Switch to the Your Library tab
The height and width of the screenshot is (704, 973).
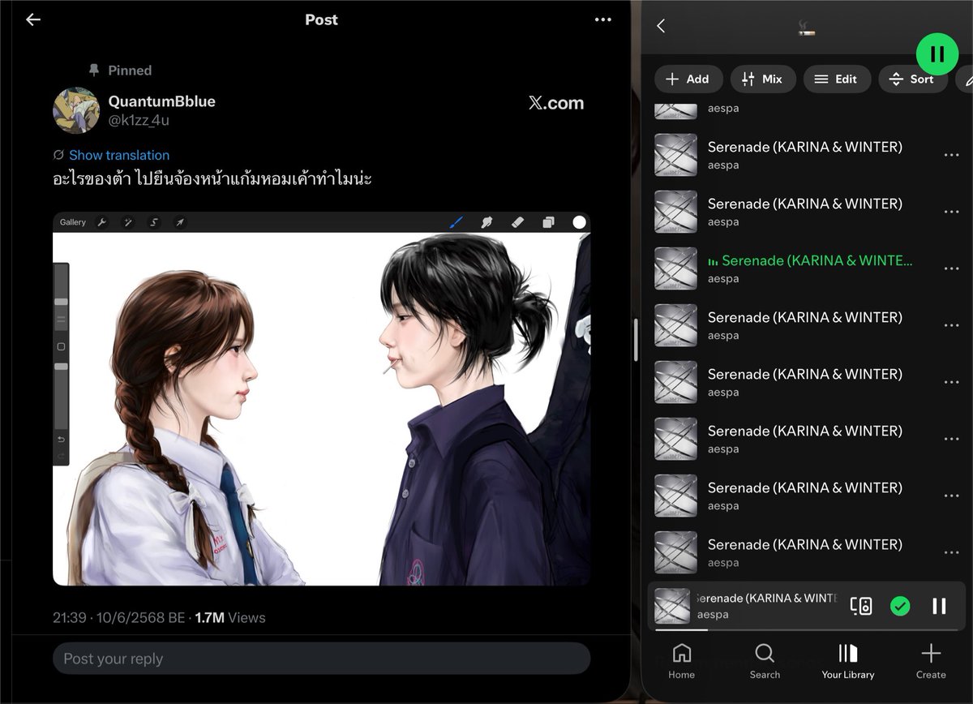pos(848,661)
